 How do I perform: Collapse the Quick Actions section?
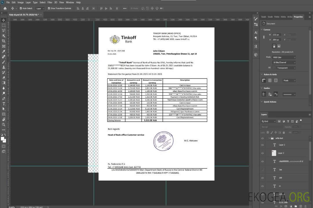(262, 102)
